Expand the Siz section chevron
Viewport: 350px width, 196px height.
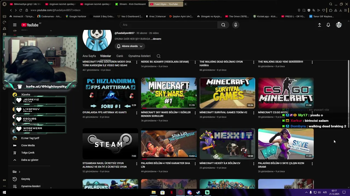tap(19, 172)
